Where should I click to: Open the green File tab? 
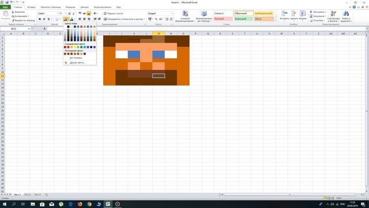[x=5, y=7]
